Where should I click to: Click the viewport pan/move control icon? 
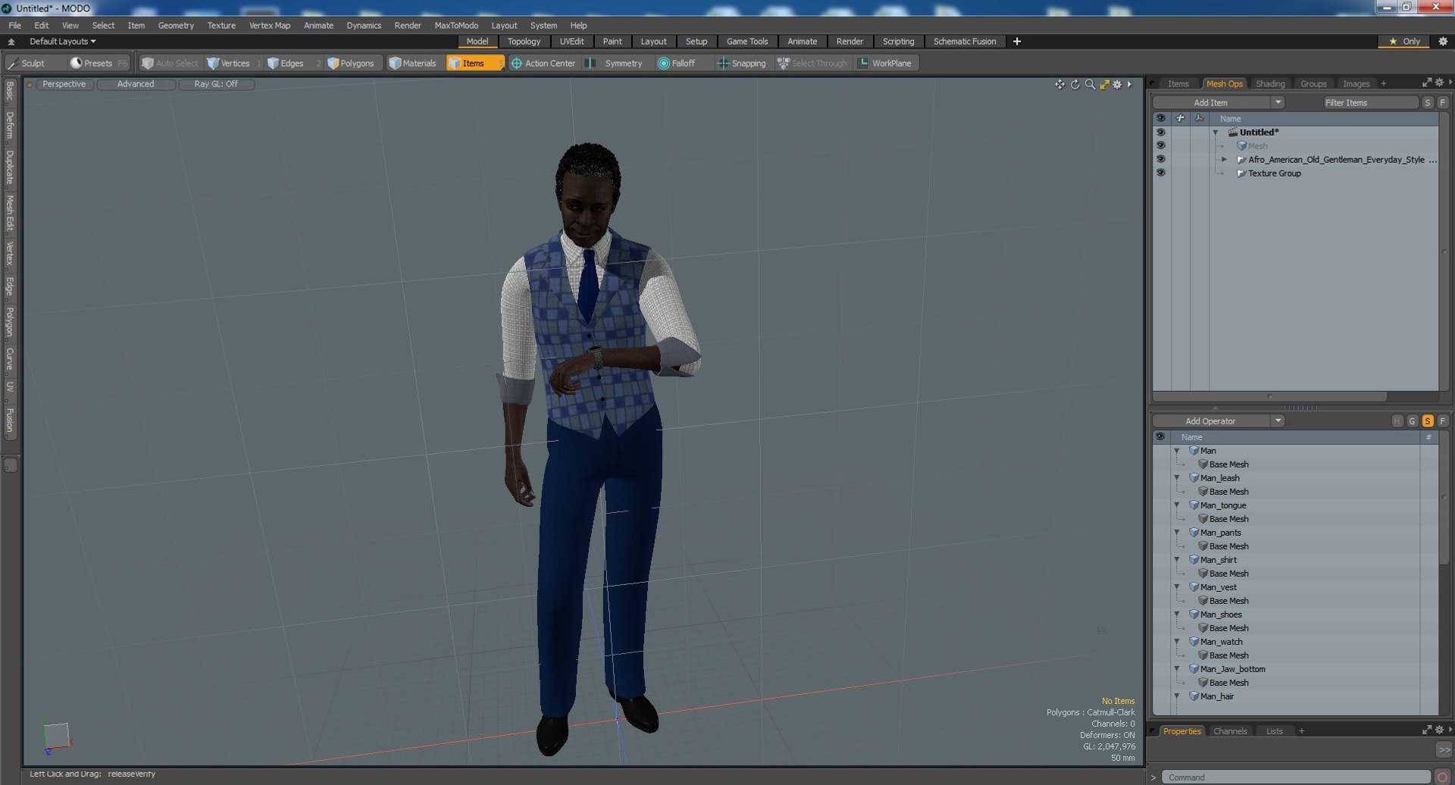point(1059,84)
